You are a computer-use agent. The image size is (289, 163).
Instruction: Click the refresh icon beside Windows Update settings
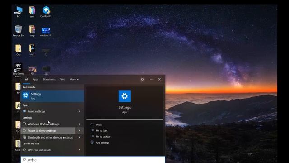click(x=24, y=124)
